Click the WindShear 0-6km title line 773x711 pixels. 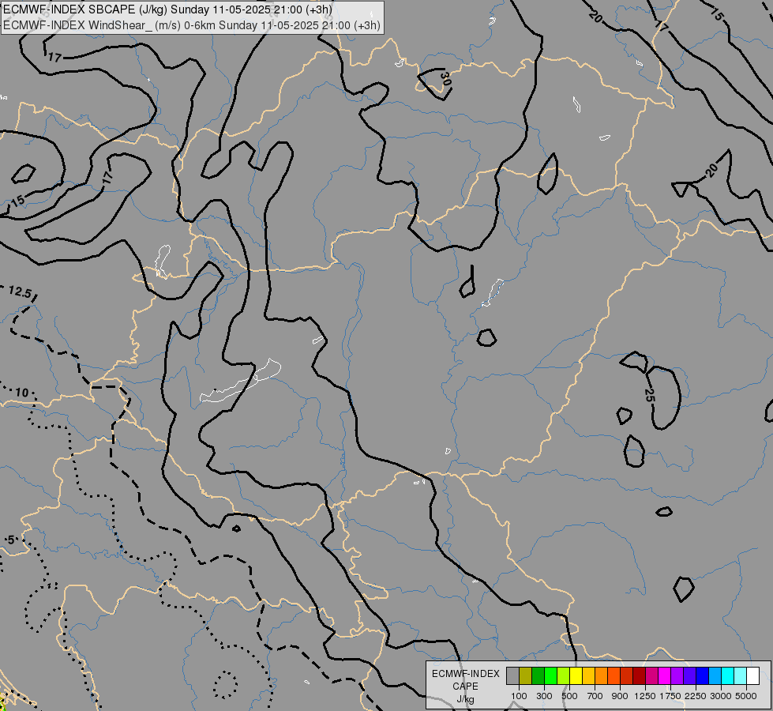(192, 25)
